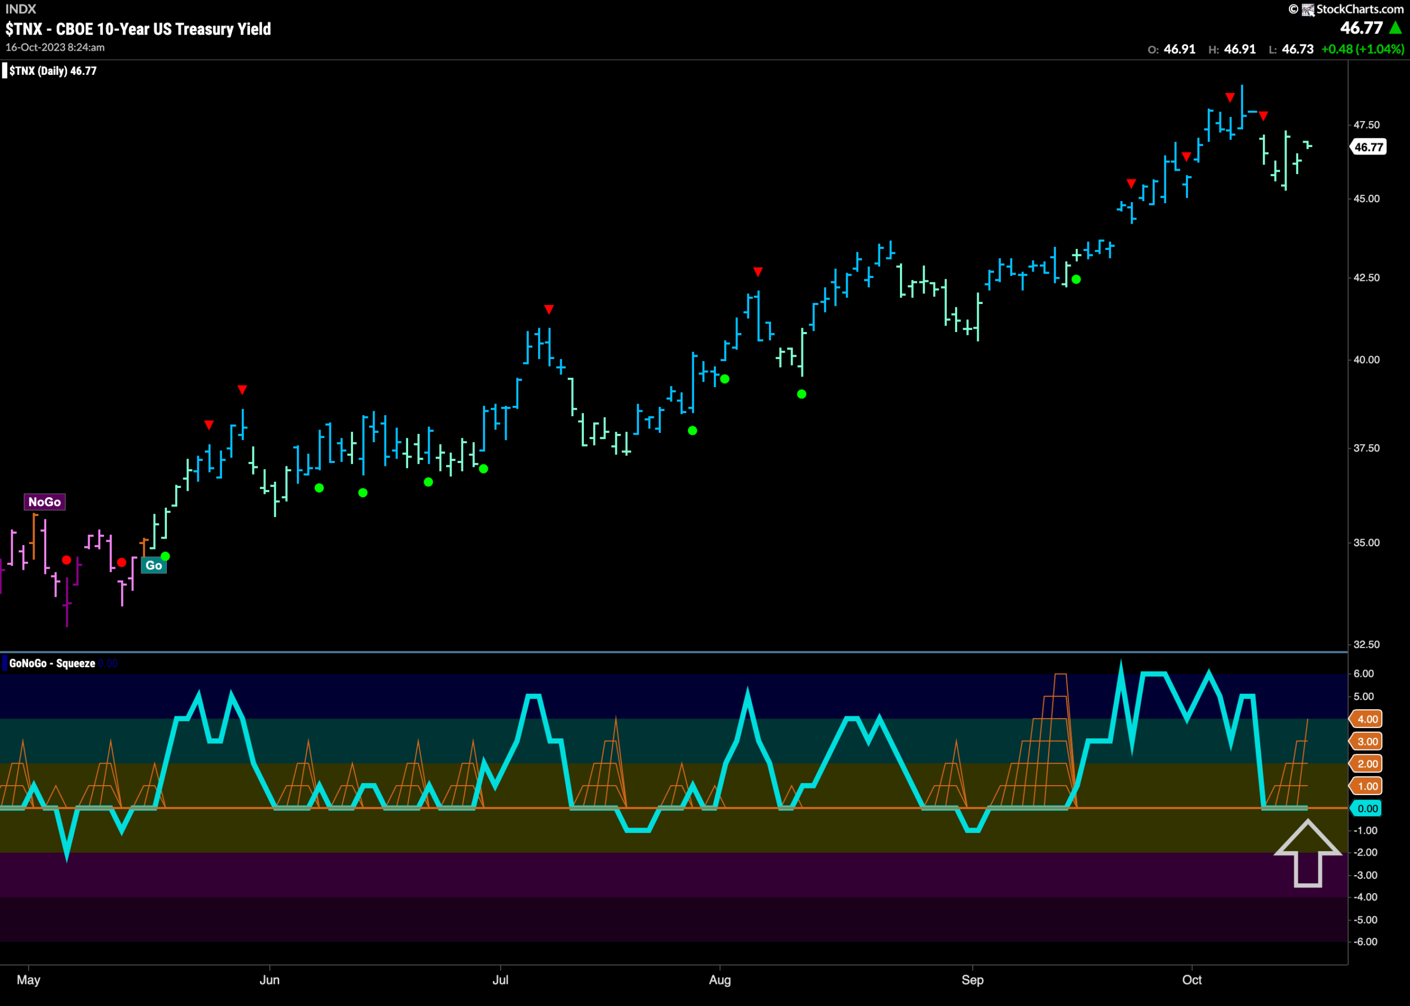Click the GoNoGo - Squeeze panel label

click(x=52, y=664)
